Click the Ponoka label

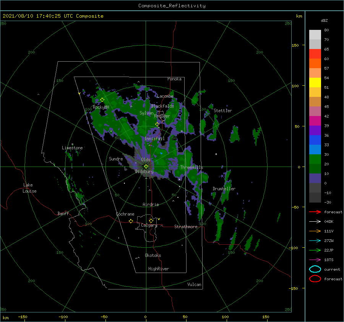tap(174, 79)
